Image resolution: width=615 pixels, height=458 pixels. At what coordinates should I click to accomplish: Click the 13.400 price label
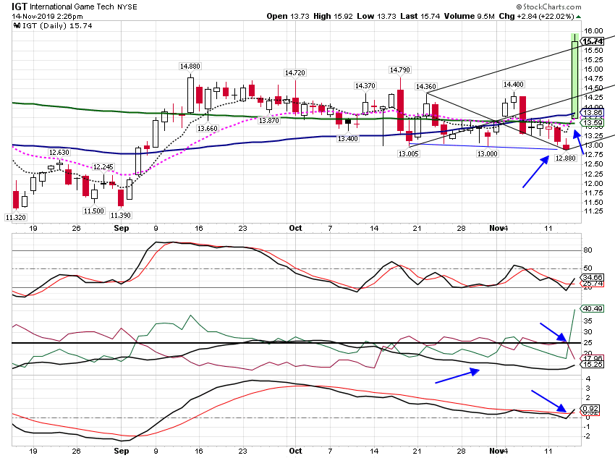pyautogui.click(x=347, y=138)
